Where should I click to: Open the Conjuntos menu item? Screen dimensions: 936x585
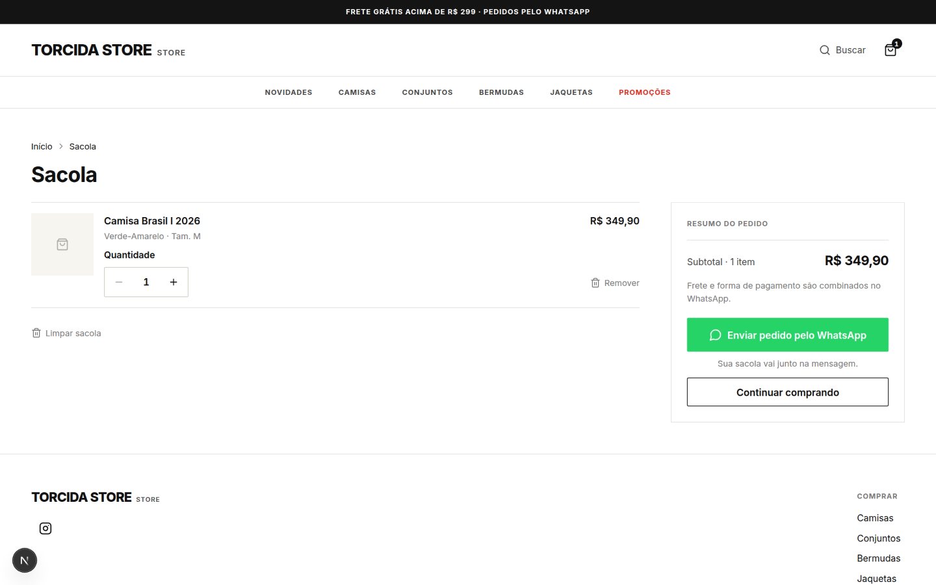[x=427, y=92]
